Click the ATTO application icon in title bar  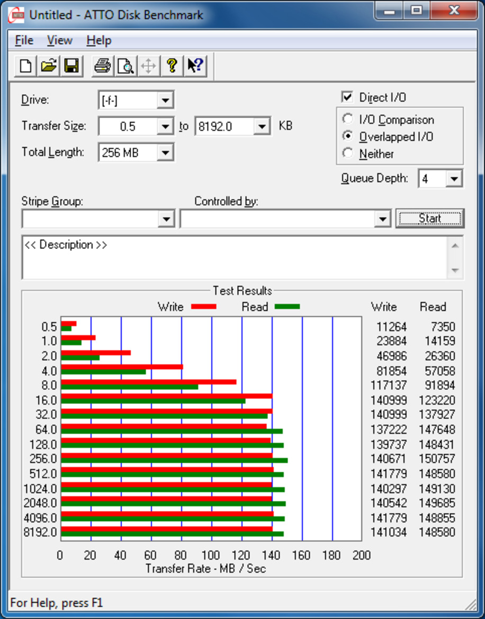(16, 16)
